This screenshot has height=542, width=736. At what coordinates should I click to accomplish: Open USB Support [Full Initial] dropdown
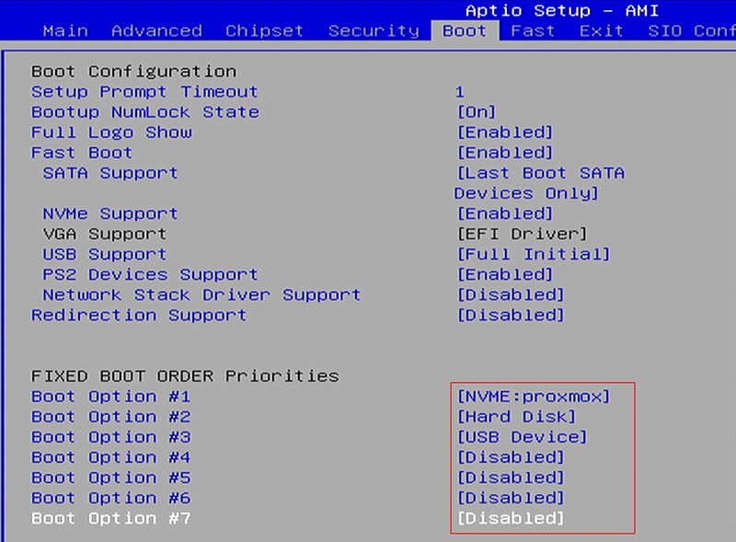click(534, 255)
